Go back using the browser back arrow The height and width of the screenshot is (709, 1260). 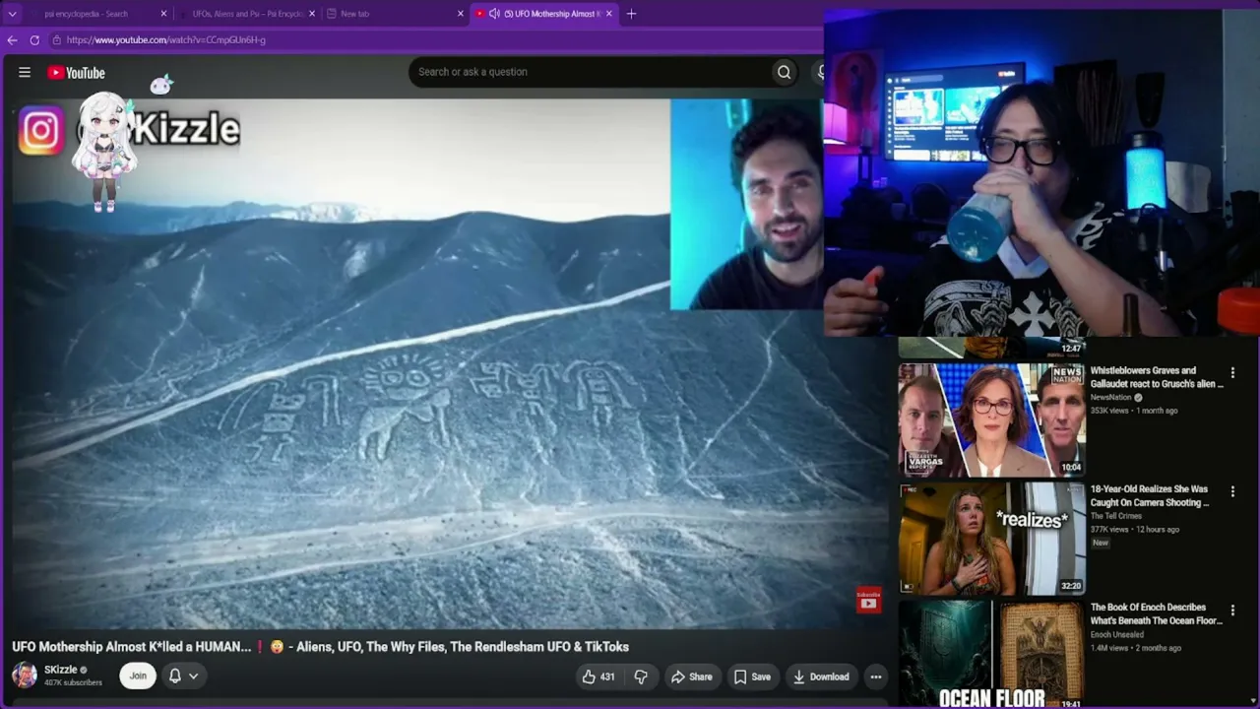click(12, 40)
